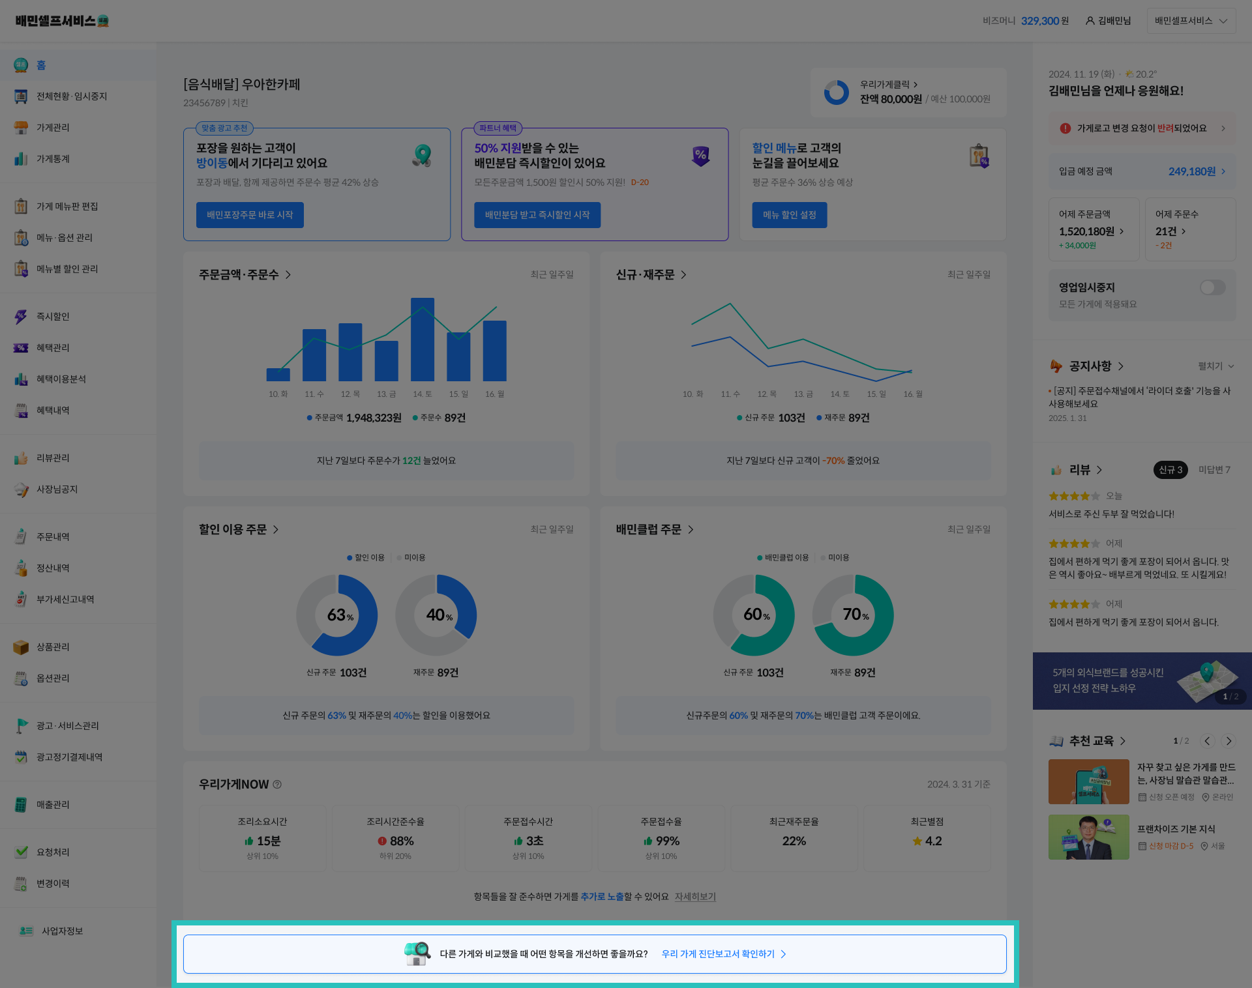Click the 메뉴 할인 설정 button
1252x988 pixels.
click(789, 215)
